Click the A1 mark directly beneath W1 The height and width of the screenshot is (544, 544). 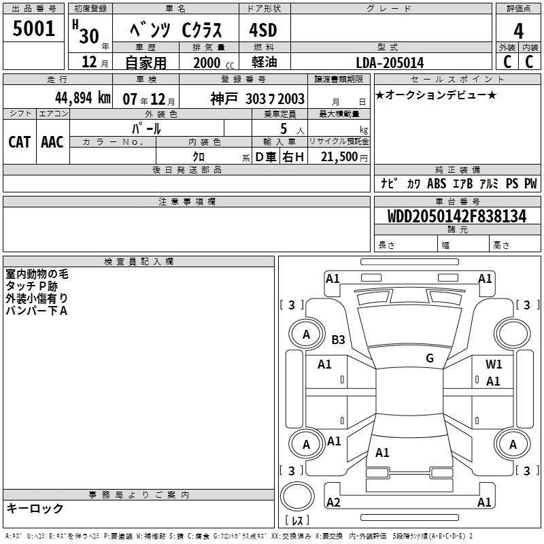493,381
